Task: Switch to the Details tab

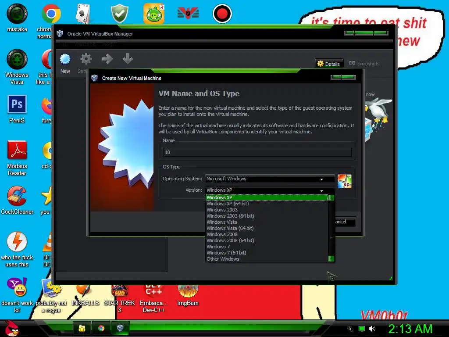Action: click(329, 64)
